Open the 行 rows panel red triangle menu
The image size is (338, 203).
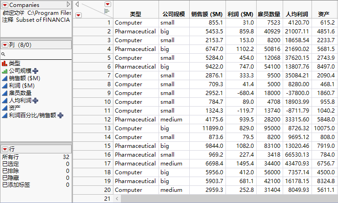coord(5,149)
